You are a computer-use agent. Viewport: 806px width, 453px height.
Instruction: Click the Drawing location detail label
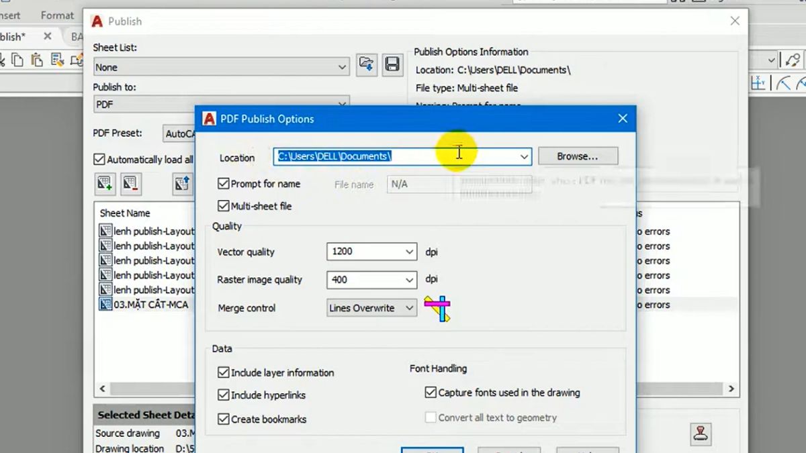point(130,448)
